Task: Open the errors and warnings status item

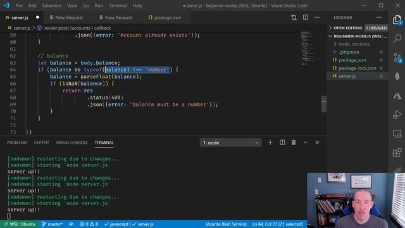Action: point(89,224)
